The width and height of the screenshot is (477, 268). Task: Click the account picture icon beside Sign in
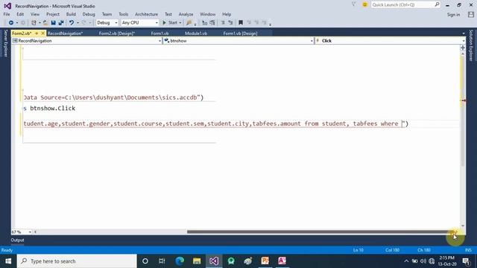coord(471,14)
